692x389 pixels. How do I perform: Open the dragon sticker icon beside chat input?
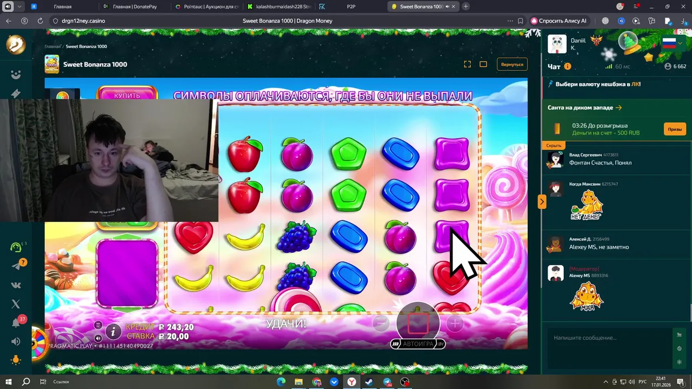[x=679, y=334]
